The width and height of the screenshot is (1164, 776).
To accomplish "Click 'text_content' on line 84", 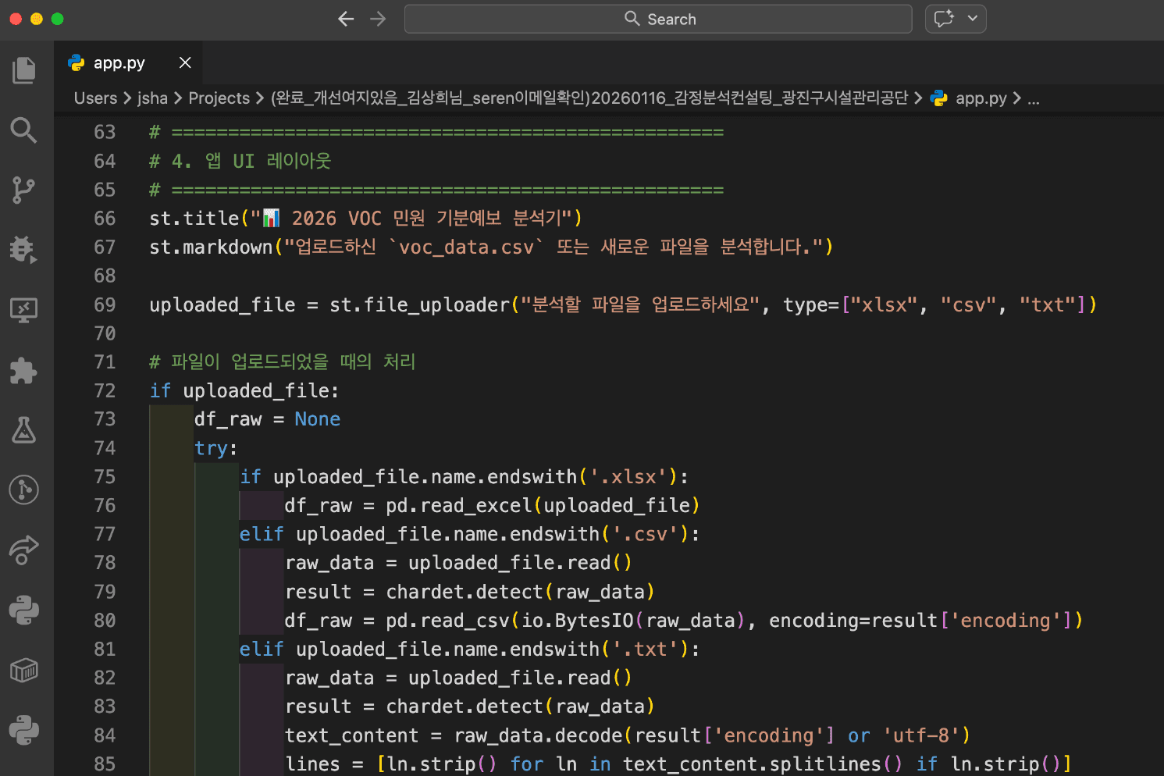I will click(x=352, y=735).
